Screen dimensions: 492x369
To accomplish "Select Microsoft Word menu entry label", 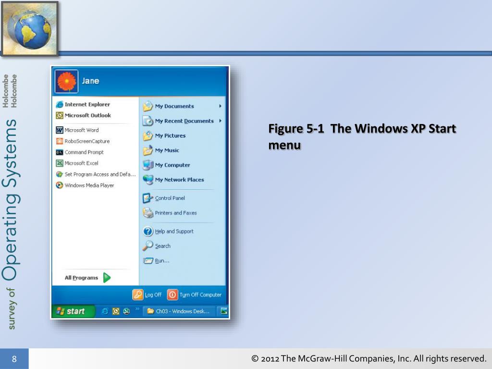I will point(82,130).
